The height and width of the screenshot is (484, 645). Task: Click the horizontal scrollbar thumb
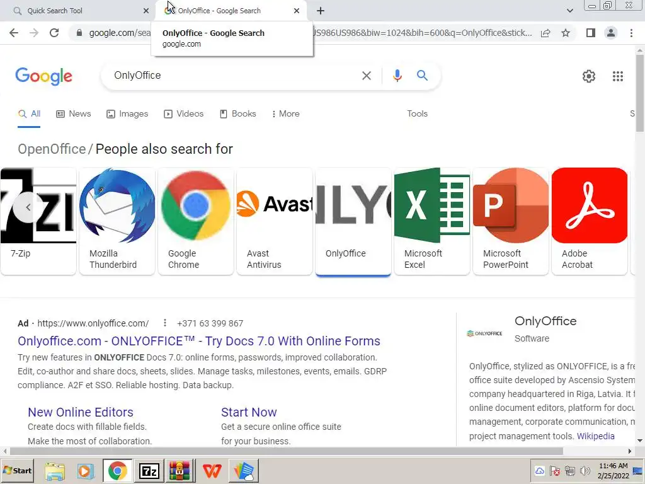[287, 451]
